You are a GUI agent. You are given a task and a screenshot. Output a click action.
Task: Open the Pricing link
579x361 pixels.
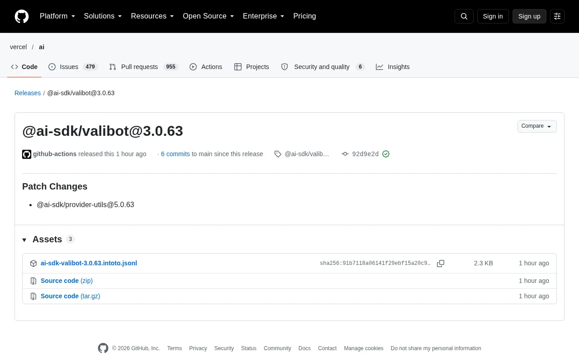click(304, 16)
